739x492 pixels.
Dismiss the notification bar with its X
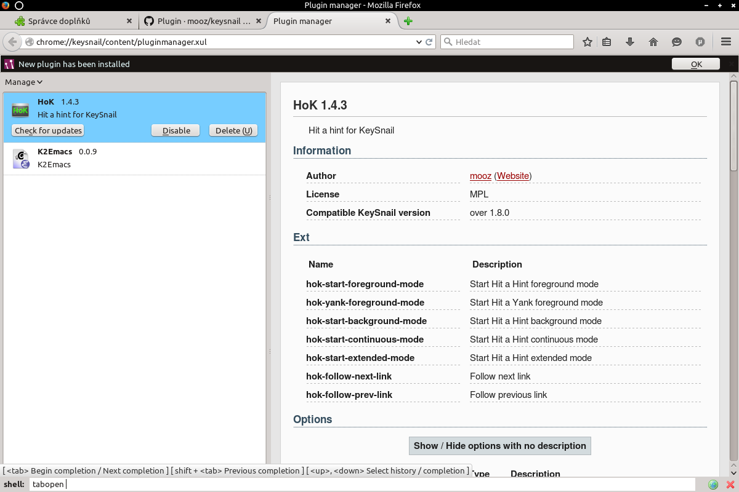(x=731, y=64)
